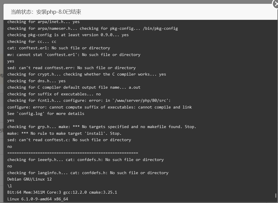Click the 'suffix of executables... no' line
The height and width of the screenshot is (203, 278).
click(x=54, y=94)
